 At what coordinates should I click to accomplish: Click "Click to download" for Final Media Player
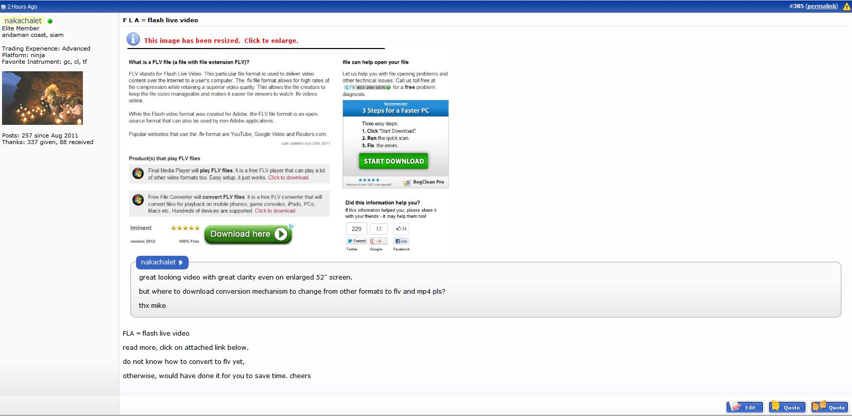288,178
